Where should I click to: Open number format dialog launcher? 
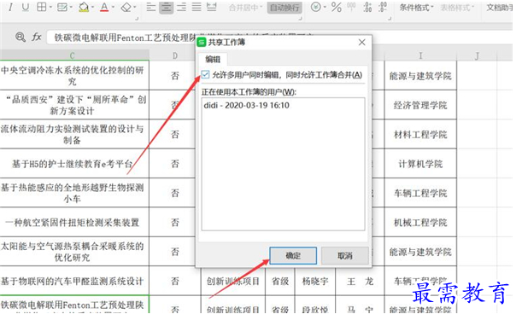[390, 19]
